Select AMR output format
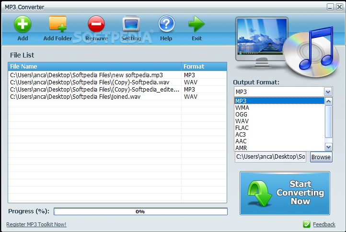Screen dimensions: 346x232 279,148
